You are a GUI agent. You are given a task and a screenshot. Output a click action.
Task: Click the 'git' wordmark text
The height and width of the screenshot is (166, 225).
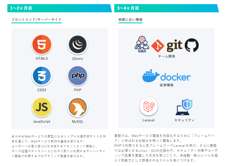(x=174, y=46)
